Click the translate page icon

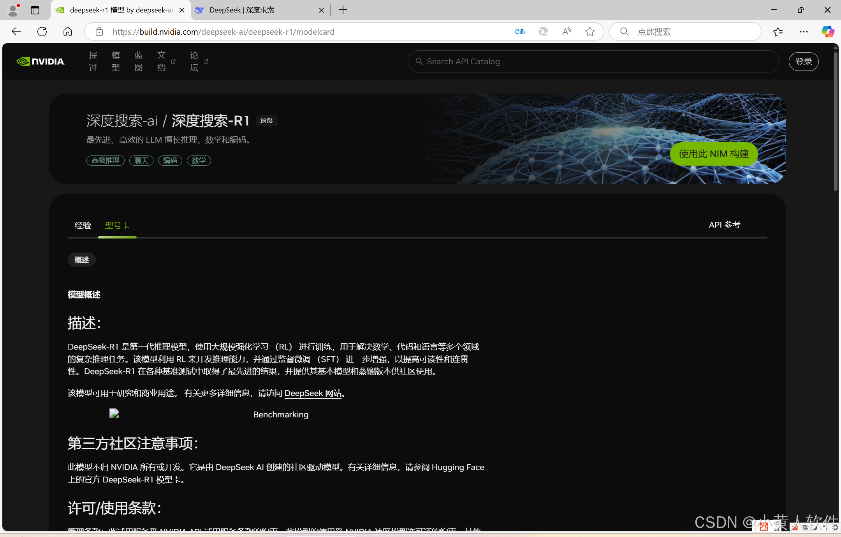point(520,32)
